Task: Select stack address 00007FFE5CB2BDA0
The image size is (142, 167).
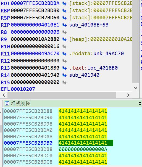Action: coord(28,130)
